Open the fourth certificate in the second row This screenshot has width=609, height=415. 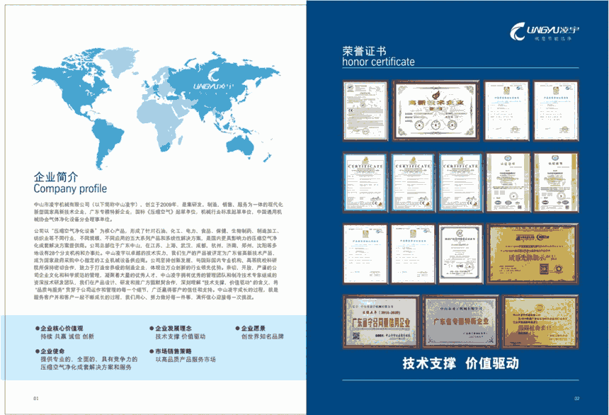pos(508,182)
